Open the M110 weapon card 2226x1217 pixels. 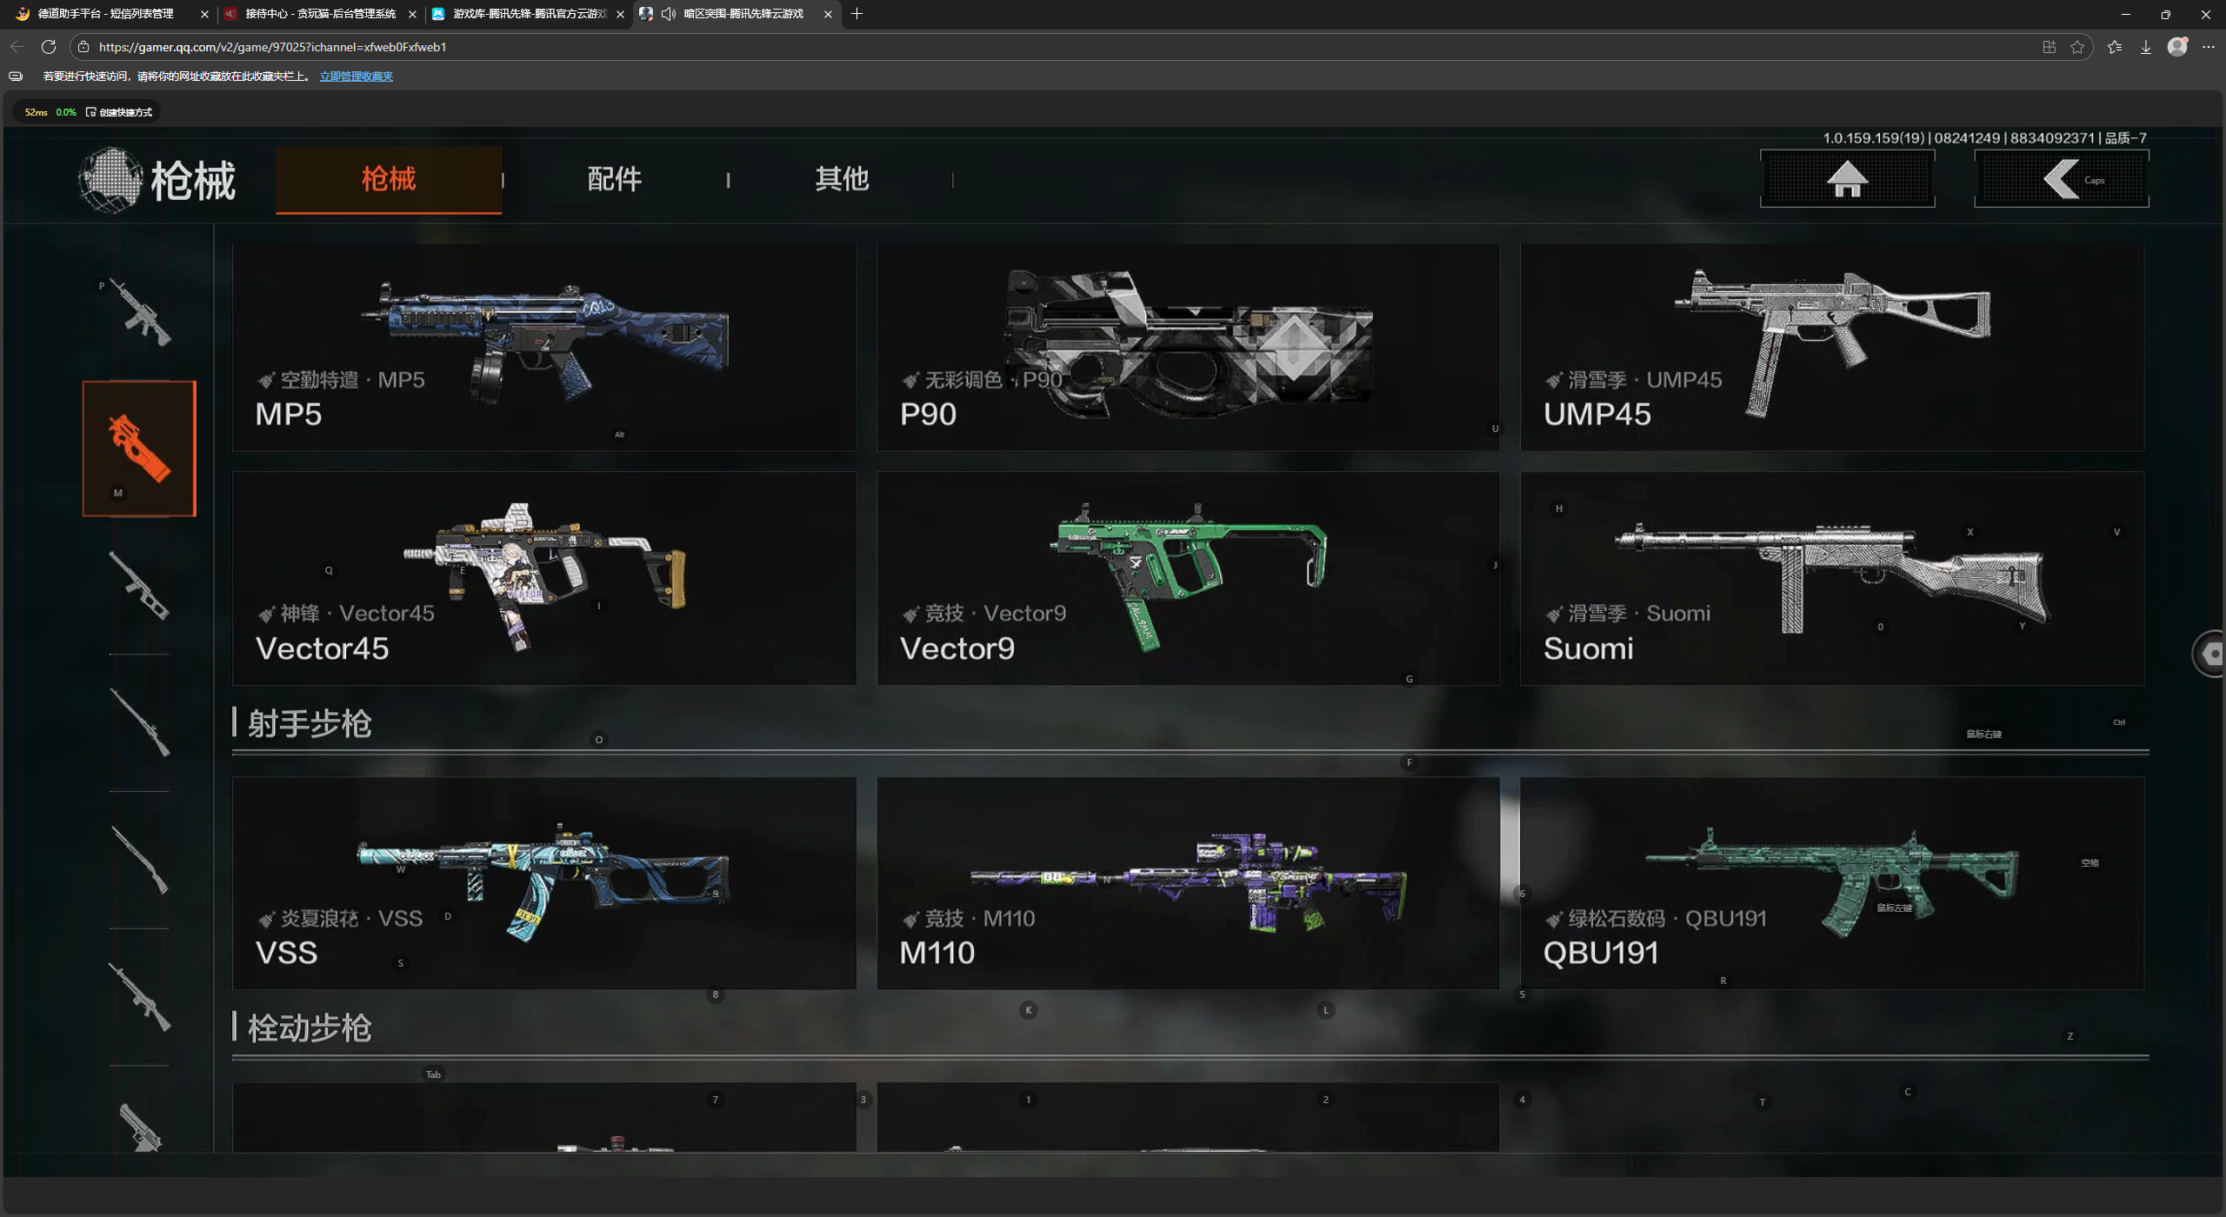[1188, 883]
